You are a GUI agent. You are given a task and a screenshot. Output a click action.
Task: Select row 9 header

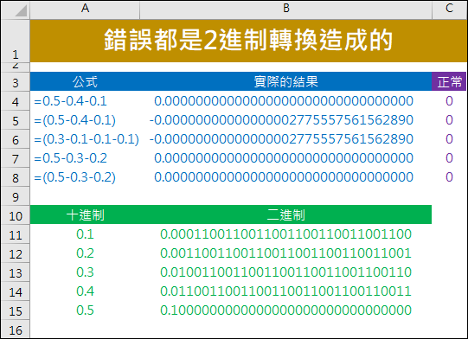(15, 196)
